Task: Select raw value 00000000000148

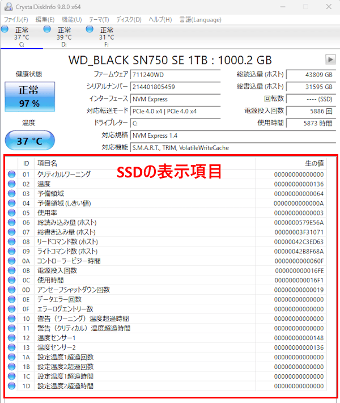Action: [299, 338]
